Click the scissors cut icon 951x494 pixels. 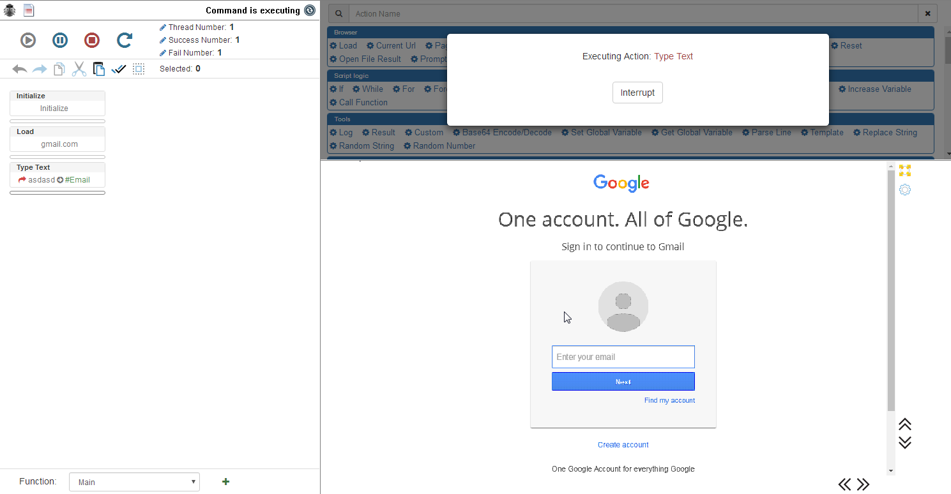click(x=79, y=69)
